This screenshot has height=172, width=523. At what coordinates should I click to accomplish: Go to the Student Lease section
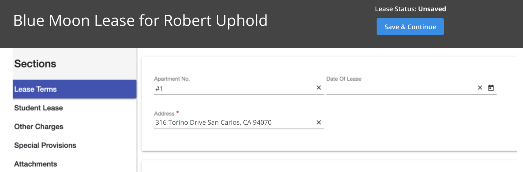(38, 108)
